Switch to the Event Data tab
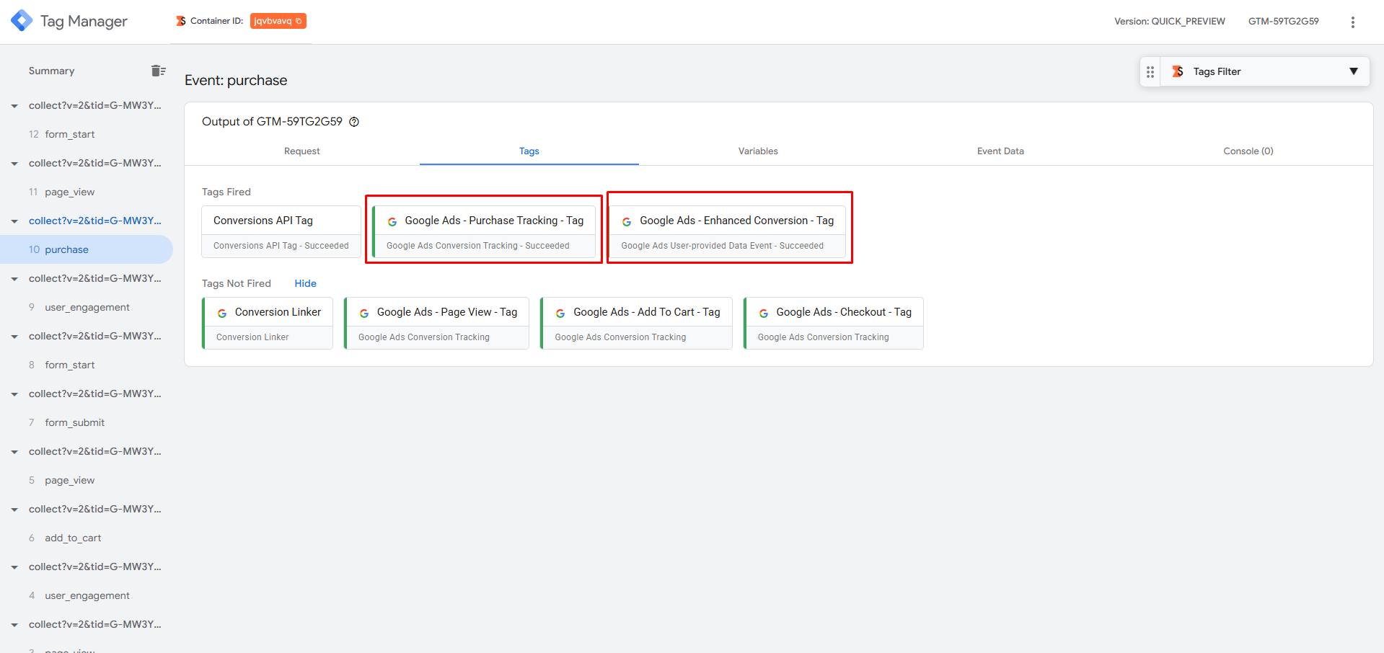The image size is (1384, 653). coord(1000,151)
